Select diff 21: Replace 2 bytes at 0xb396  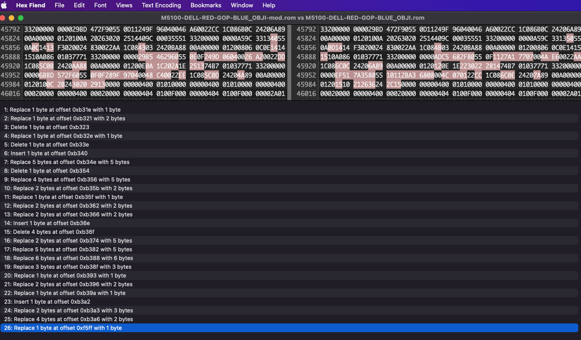tap(289, 284)
